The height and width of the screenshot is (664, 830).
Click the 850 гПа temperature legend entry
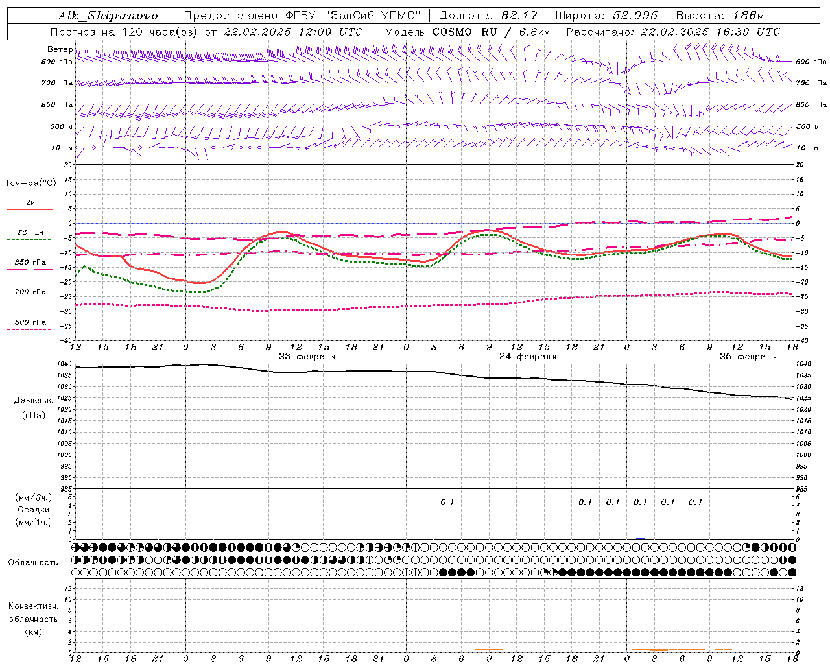coord(30,263)
